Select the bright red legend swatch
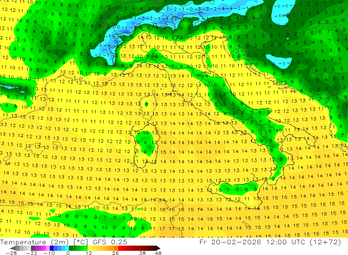Screen dimensions: 348x255 [x=120, y=248]
